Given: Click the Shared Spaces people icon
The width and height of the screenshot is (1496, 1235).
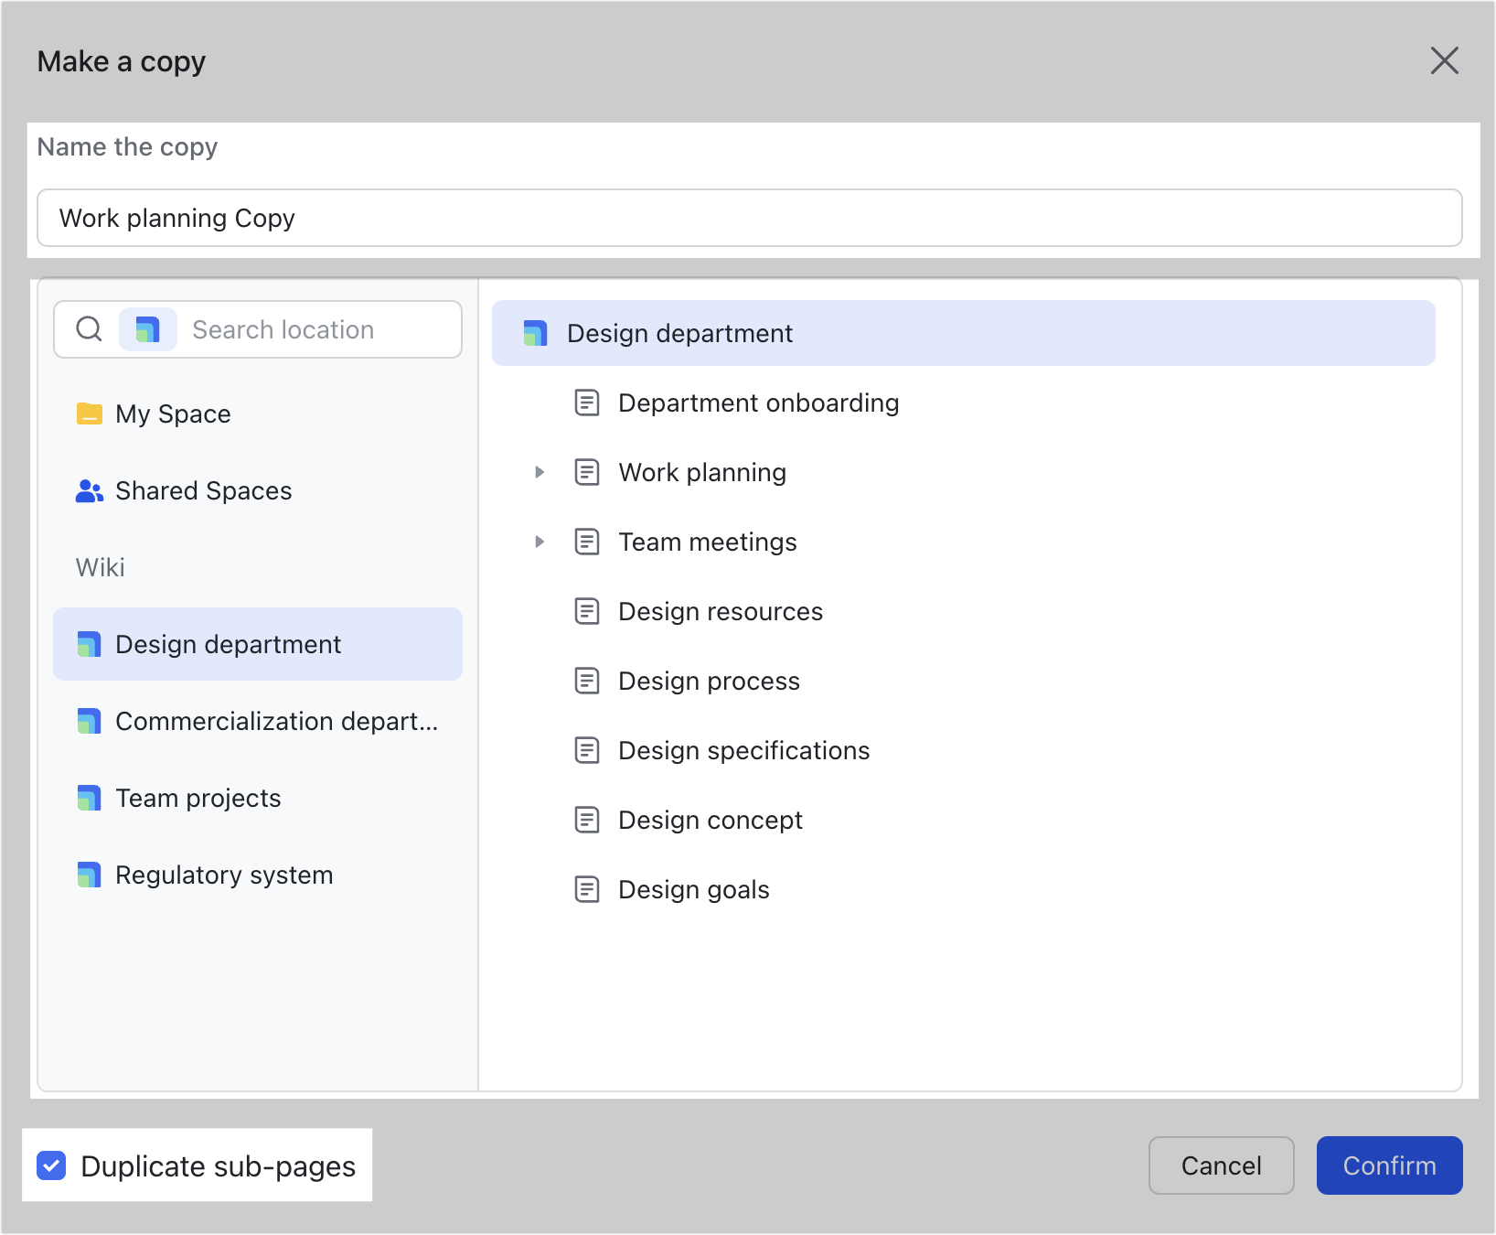Looking at the screenshot, I should 89,491.
